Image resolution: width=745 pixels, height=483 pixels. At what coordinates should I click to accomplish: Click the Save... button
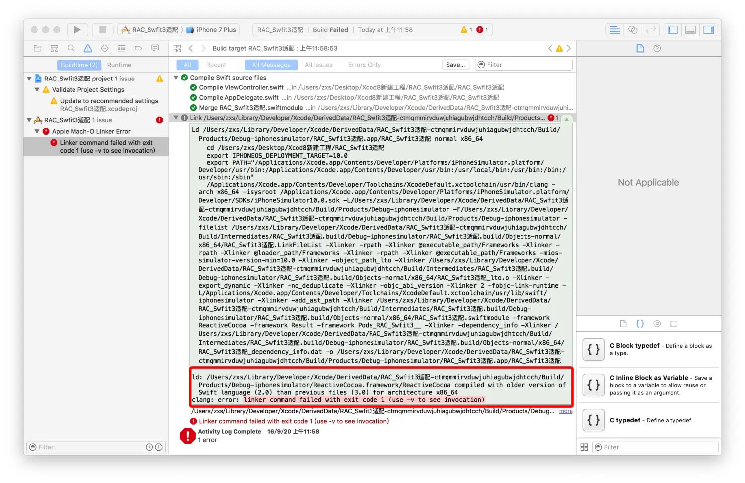pos(456,65)
